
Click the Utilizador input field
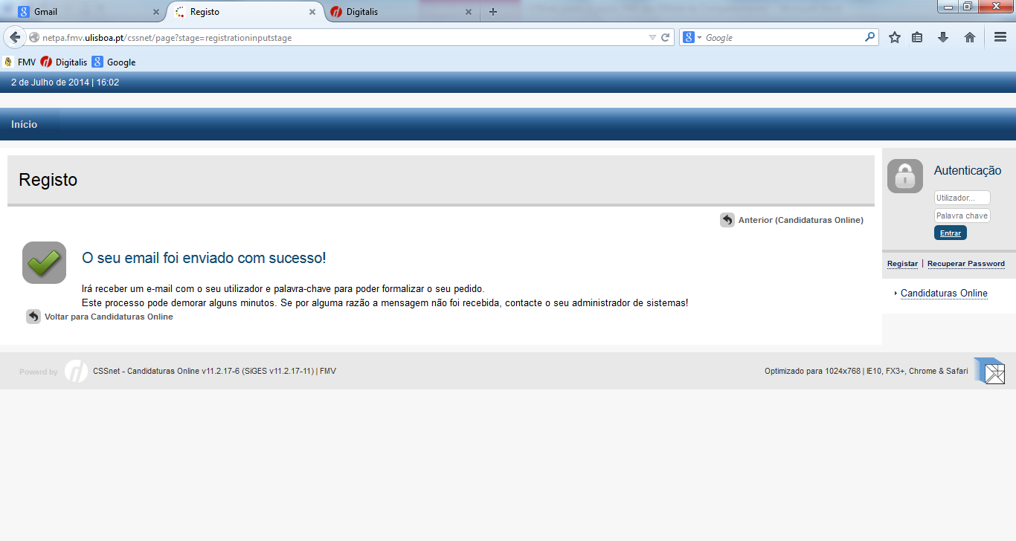click(x=962, y=198)
